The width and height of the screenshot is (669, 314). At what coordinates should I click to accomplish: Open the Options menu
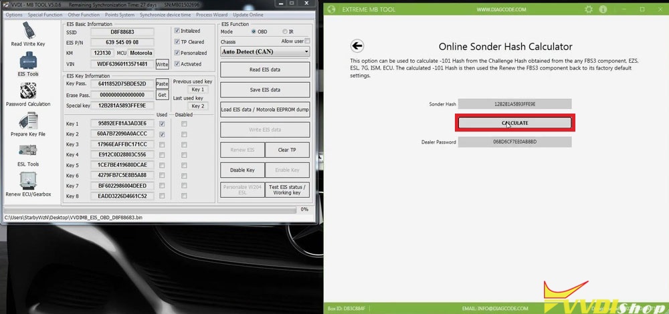click(14, 15)
